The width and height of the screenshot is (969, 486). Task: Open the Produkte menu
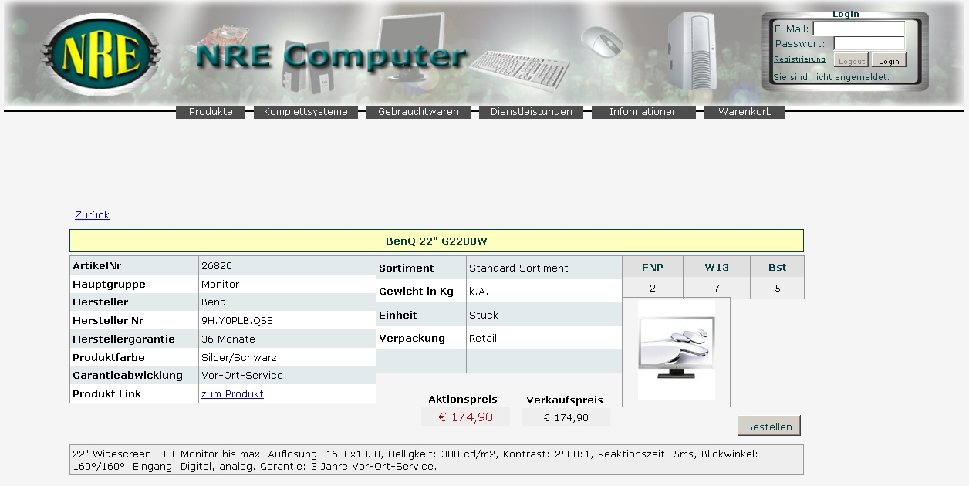pyautogui.click(x=211, y=112)
